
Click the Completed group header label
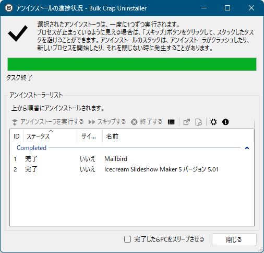point(31,148)
